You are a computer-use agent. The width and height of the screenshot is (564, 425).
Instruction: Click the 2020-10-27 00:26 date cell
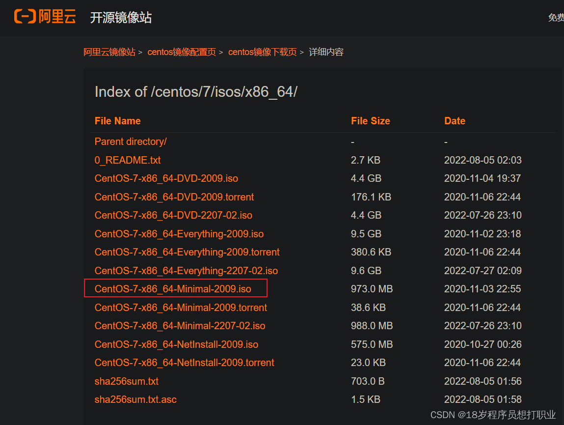483,344
